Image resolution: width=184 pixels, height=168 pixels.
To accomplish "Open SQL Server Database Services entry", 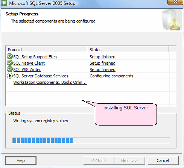I will click(41, 76).
